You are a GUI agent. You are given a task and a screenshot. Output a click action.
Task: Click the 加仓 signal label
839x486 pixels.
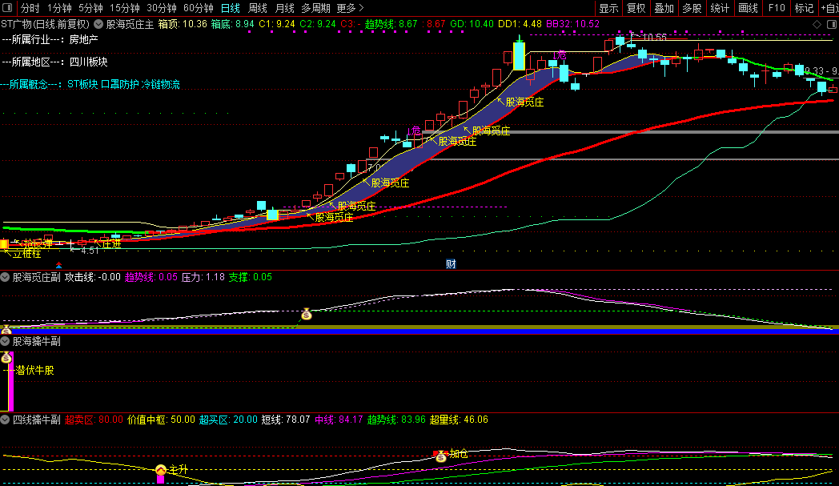[x=459, y=454]
